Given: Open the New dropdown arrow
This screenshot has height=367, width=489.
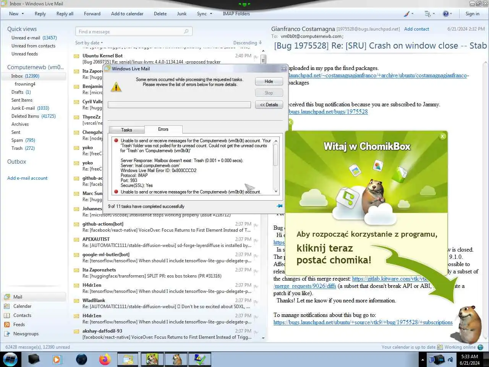Looking at the screenshot, I should click(x=23, y=14).
